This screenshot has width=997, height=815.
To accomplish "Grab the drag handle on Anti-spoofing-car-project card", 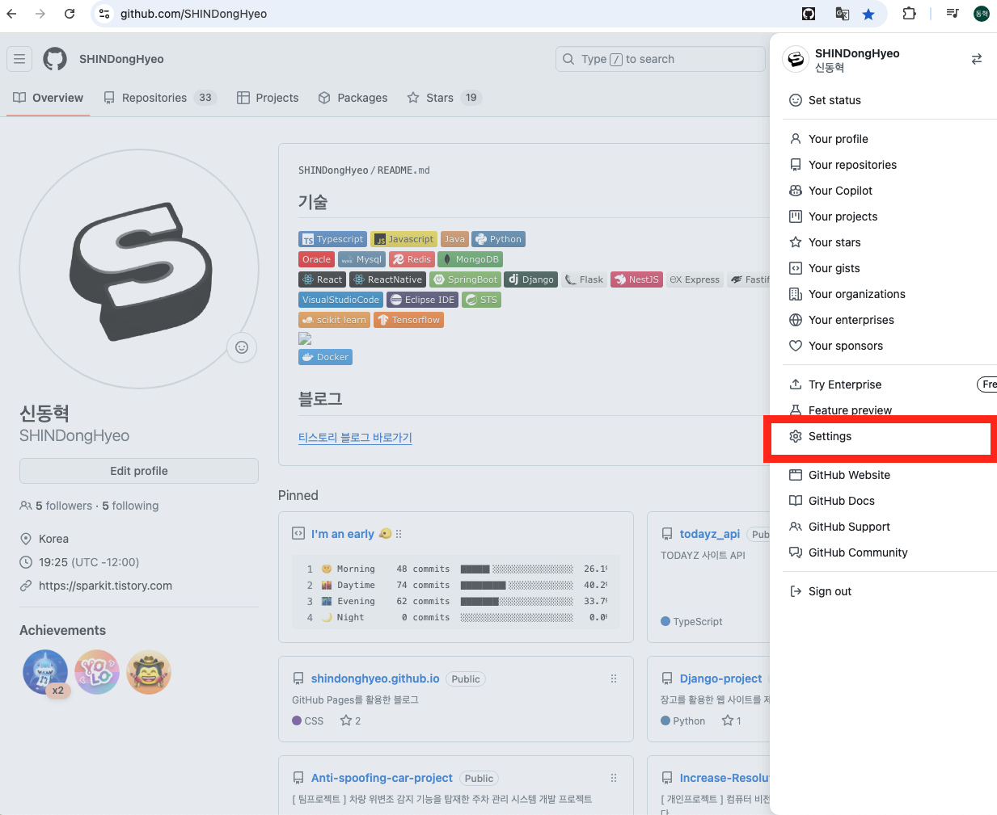I will pyautogui.click(x=614, y=778).
